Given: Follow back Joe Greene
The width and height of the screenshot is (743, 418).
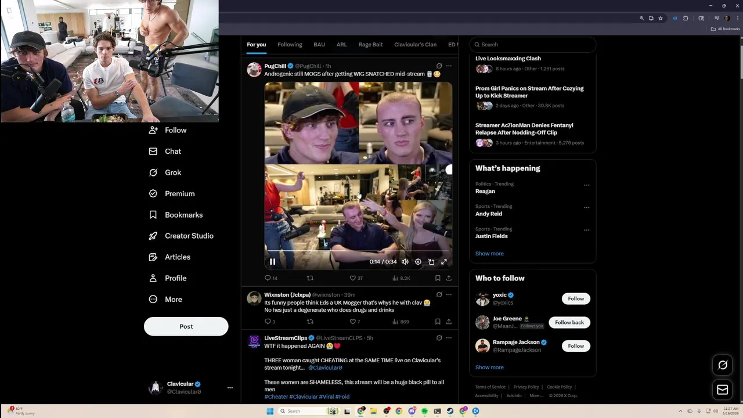Looking at the screenshot, I should tap(569, 322).
